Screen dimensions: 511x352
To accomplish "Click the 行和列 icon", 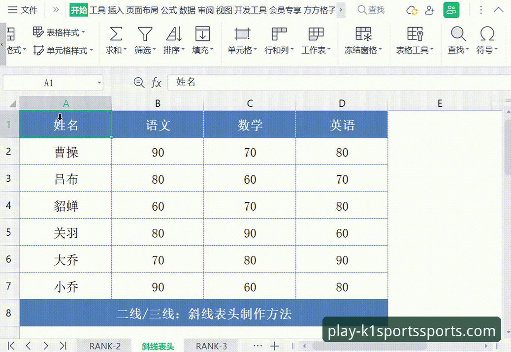I will click(279, 34).
